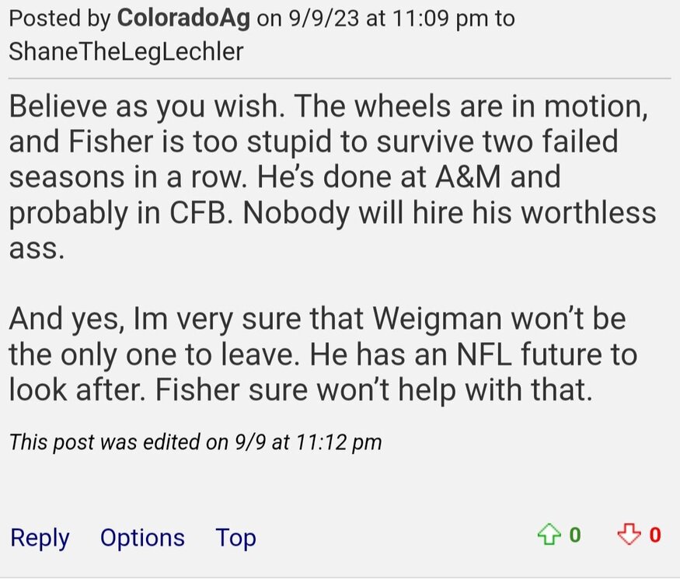Click the red downvote count number
This screenshot has height=583, width=680.
(655, 535)
